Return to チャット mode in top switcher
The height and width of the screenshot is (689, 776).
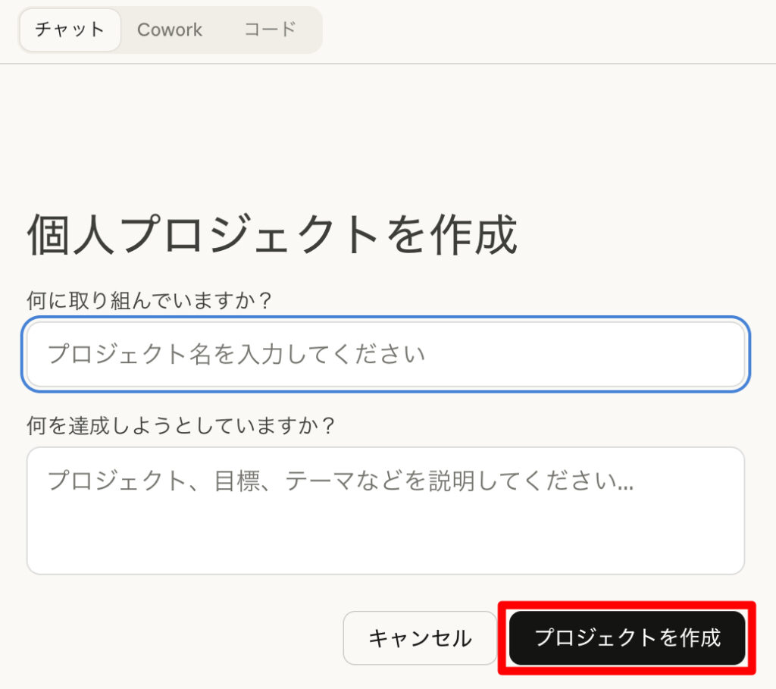70,30
